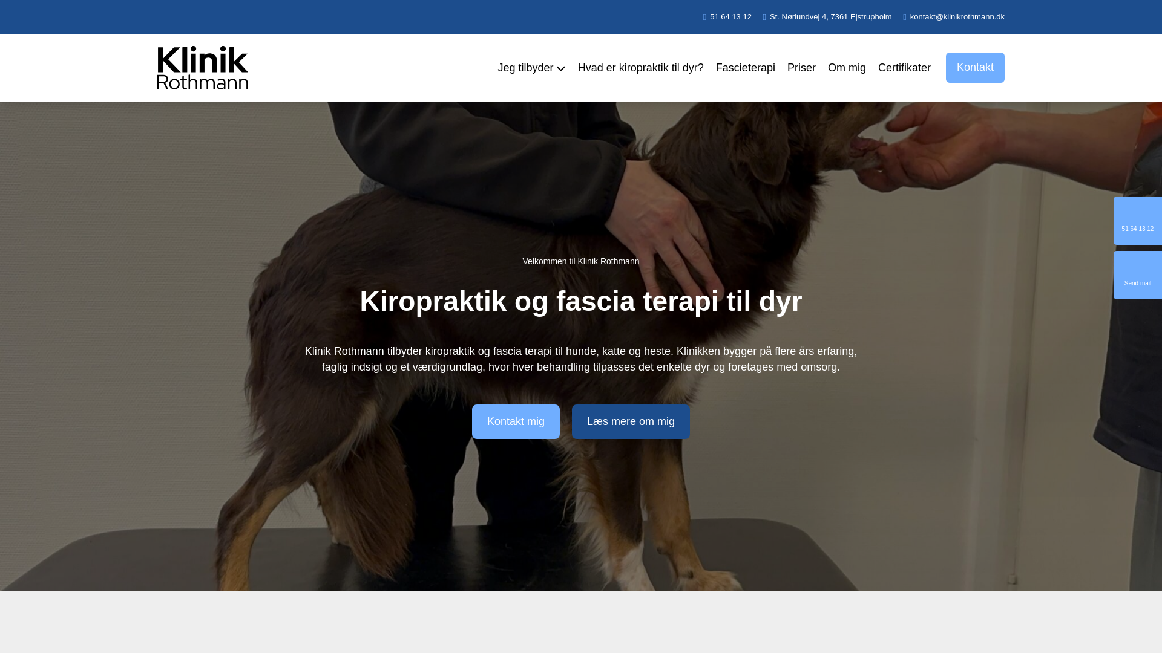This screenshot has width=1162, height=653.
Task: Click the Kontakt button in header
Action: (x=975, y=68)
